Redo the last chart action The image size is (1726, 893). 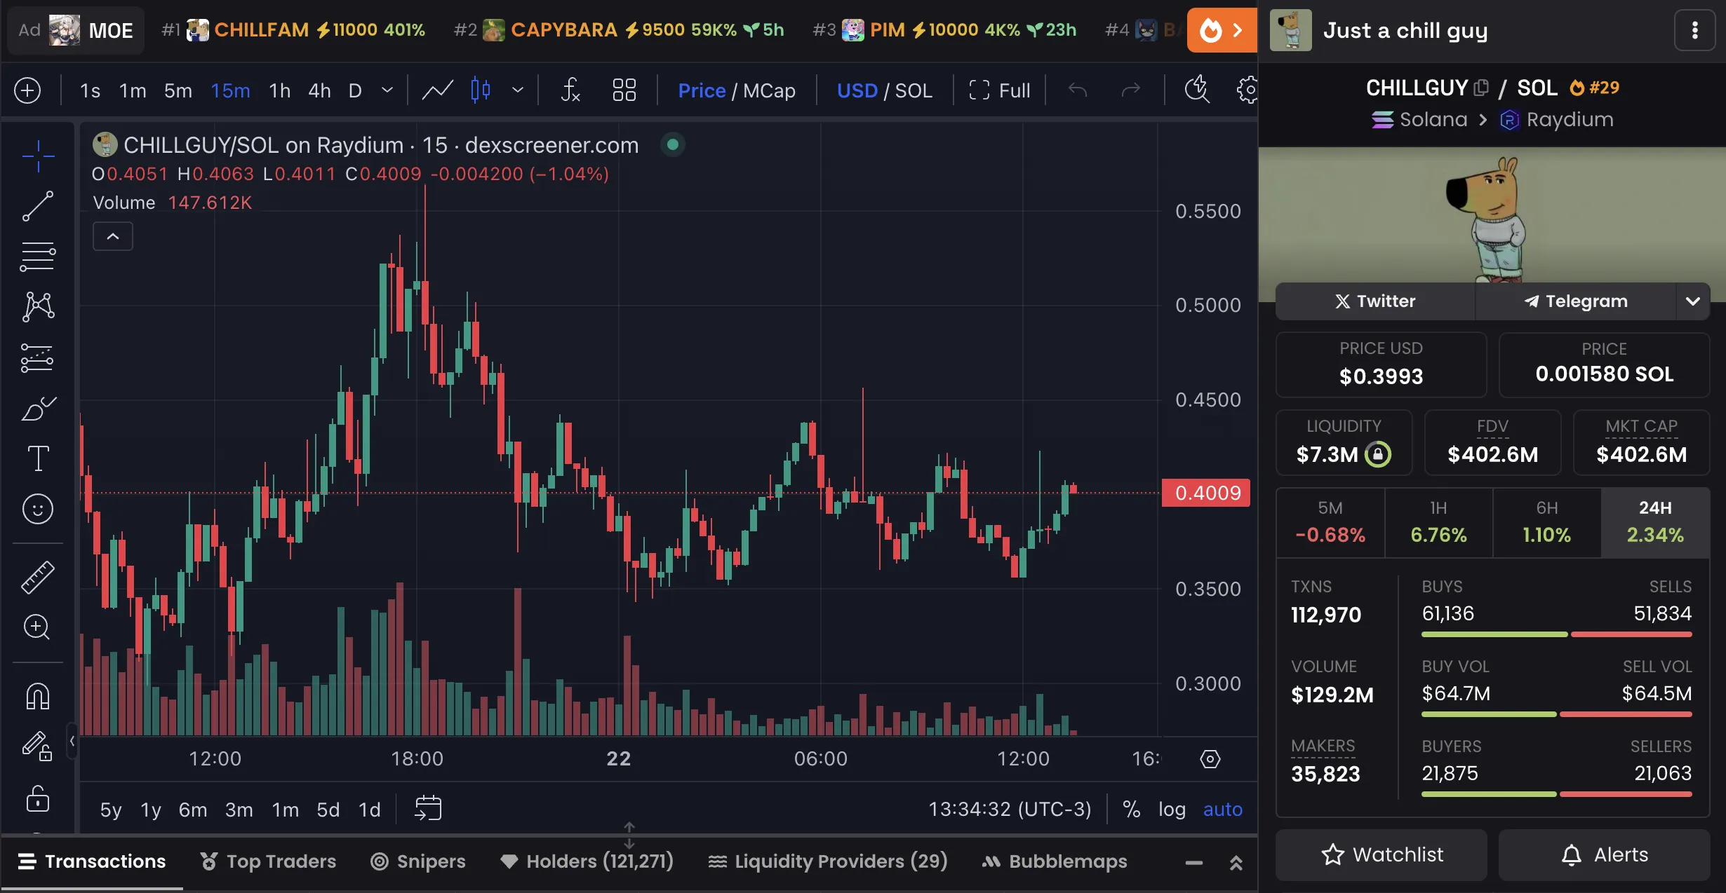(x=1130, y=90)
